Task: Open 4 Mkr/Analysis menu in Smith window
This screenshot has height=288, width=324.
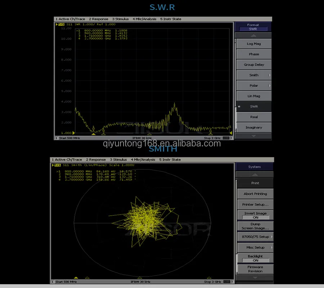Action: (143, 160)
